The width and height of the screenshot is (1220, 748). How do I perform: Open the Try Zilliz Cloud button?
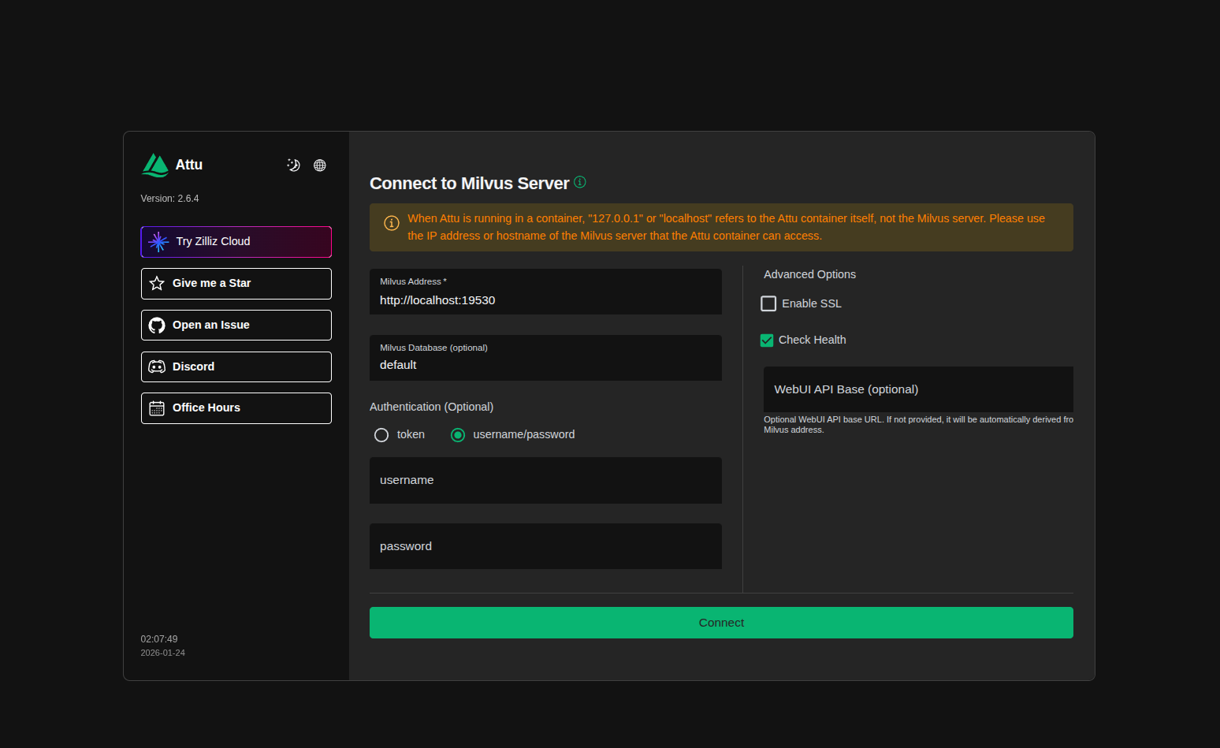(236, 242)
